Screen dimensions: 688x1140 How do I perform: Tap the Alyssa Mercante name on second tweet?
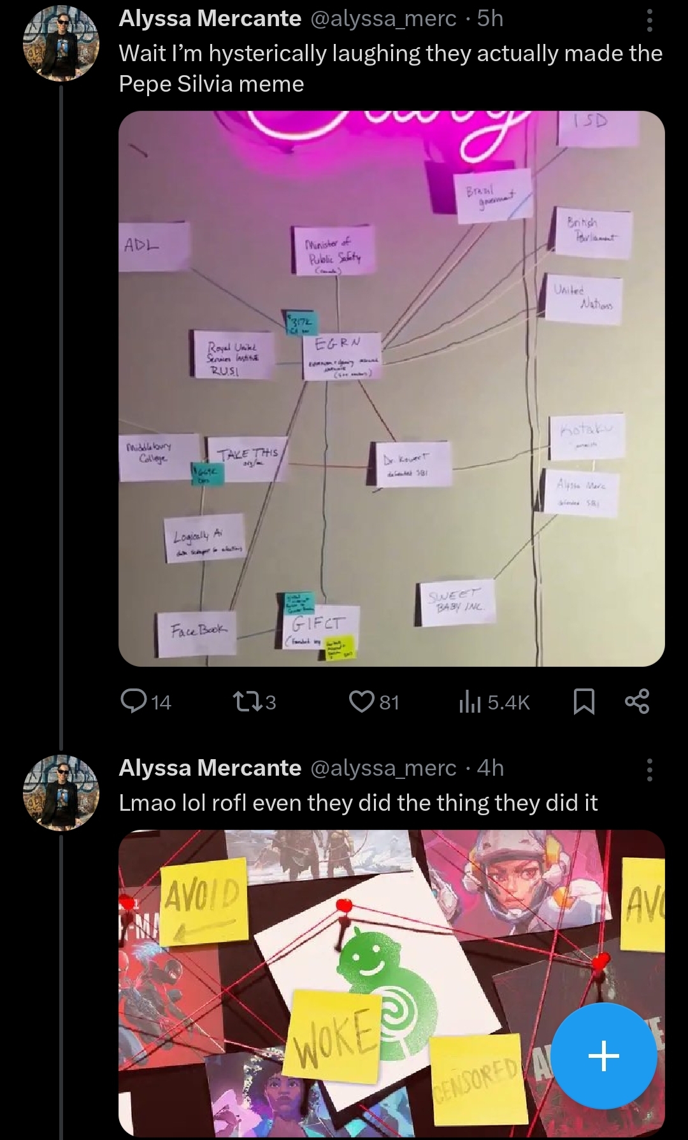[x=210, y=768]
